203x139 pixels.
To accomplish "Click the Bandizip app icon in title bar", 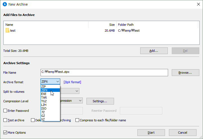I will (5, 4).
